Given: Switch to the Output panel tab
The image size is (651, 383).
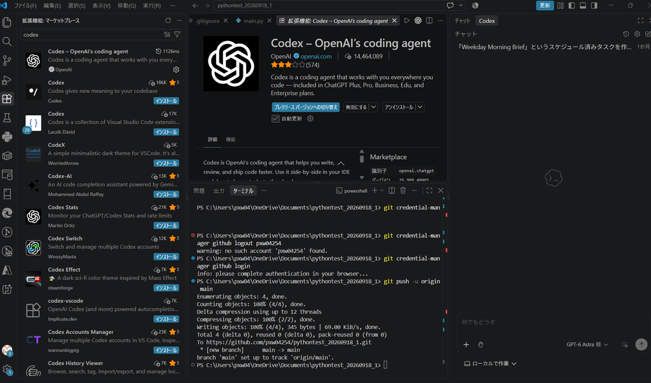Looking at the screenshot, I should [x=219, y=191].
